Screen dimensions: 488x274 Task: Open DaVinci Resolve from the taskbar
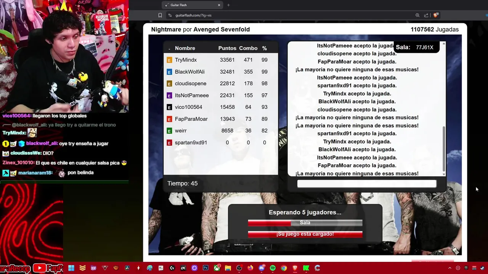pyautogui.click(x=127, y=268)
